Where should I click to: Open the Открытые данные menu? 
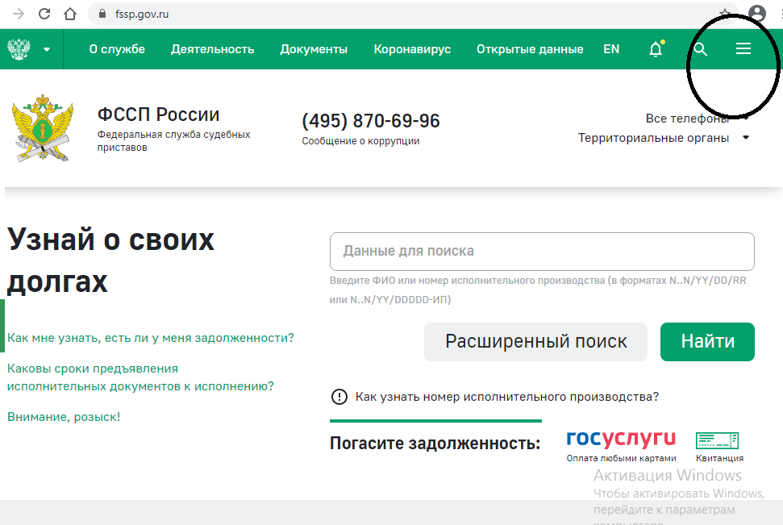click(530, 49)
